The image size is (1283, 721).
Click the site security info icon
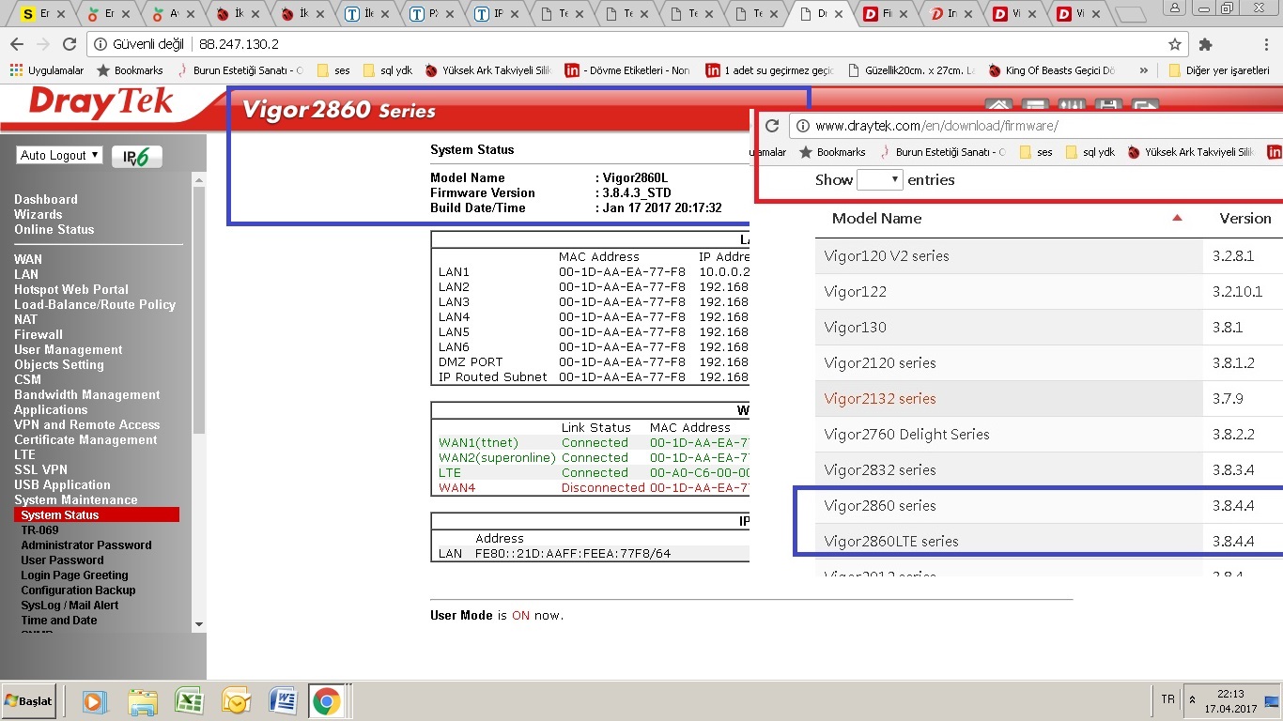coord(100,44)
